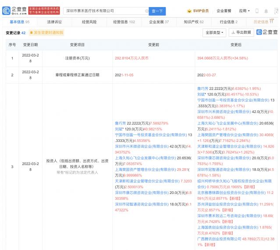This screenshot has height=250, width=280.
Task: Select the 2022-03-27 date value
Action: click(206, 75)
